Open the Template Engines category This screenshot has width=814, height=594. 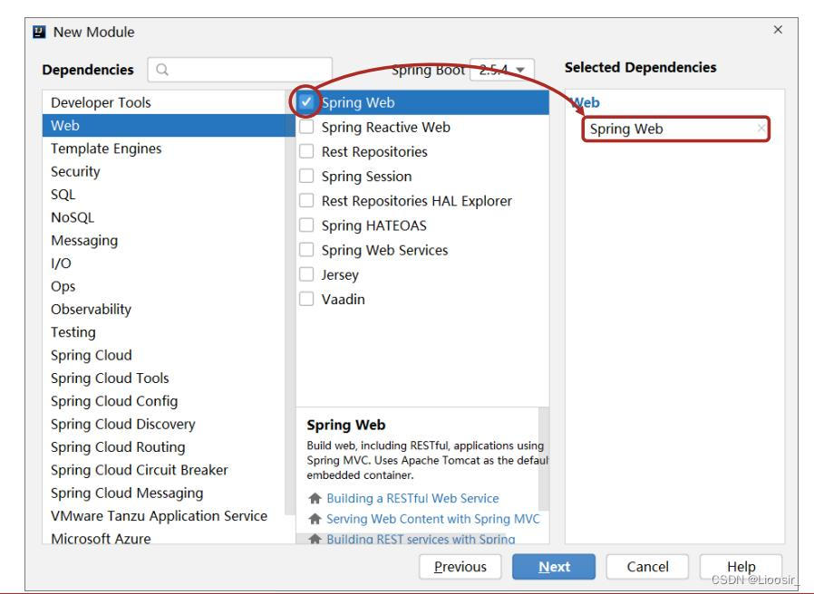tap(164, 148)
